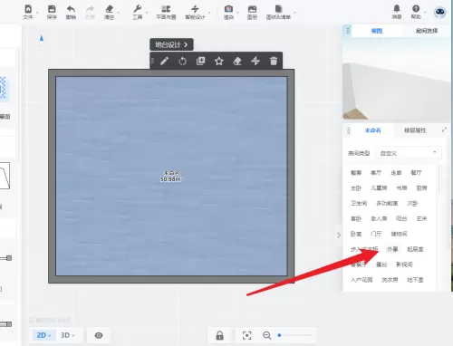Expand the side panel chevron arrow
453x346 pixels.
(x=339, y=235)
